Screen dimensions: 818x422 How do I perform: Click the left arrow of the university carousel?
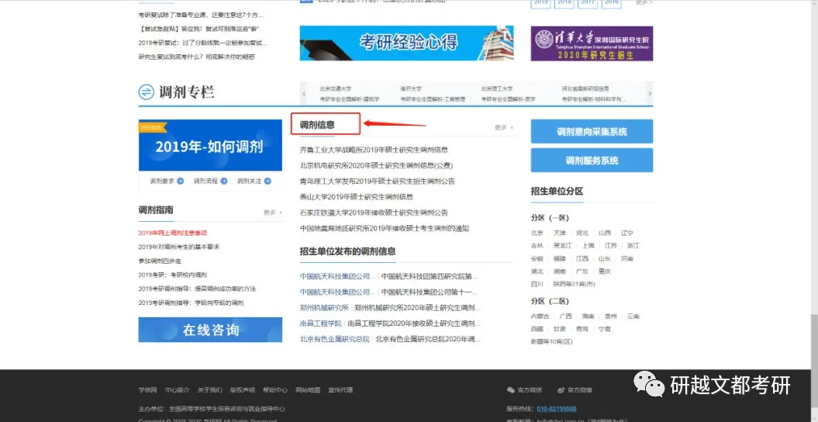tap(304, 94)
